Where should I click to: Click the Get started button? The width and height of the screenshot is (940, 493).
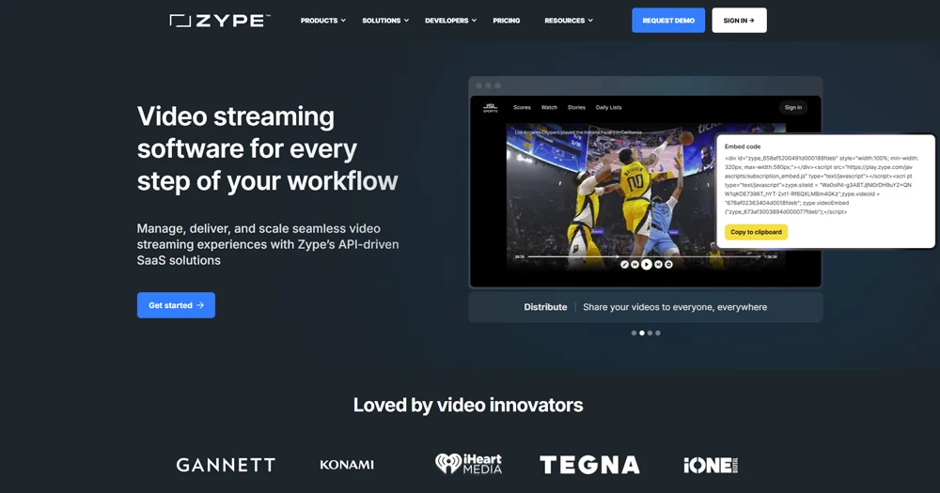point(176,305)
